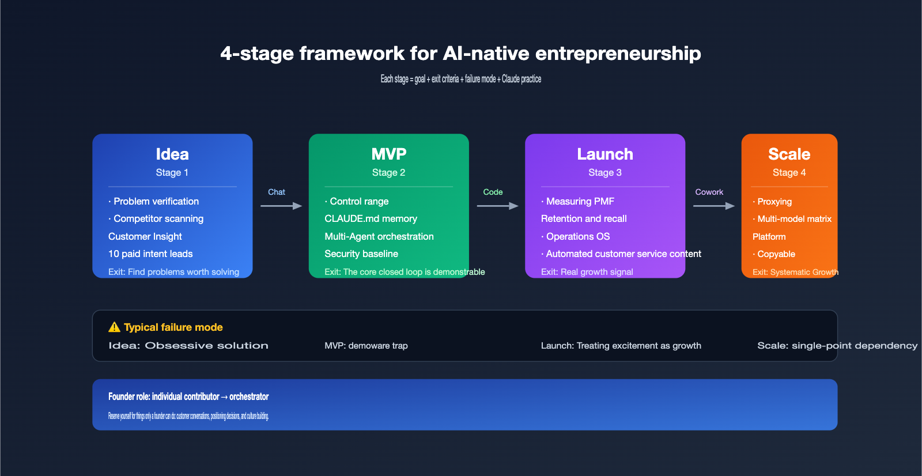This screenshot has width=922, height=476.
Task: Select the "Scale" card heading
Action: pos(789,154)
